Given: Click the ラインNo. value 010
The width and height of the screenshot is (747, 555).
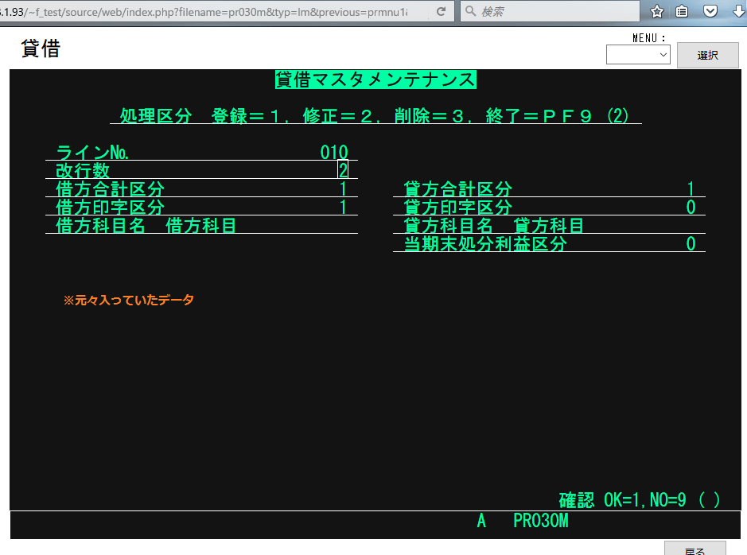Looking at the screenshot, I should (334, 152).
